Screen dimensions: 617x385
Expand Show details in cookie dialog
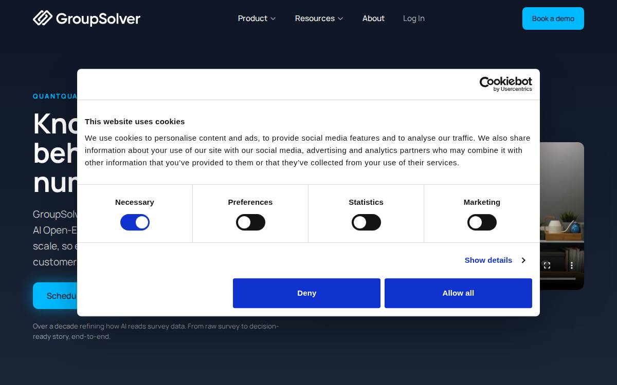pos(495,260)
